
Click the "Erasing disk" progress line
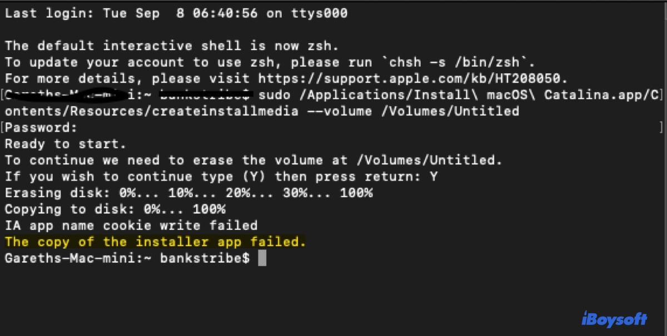tap(188, 193)
